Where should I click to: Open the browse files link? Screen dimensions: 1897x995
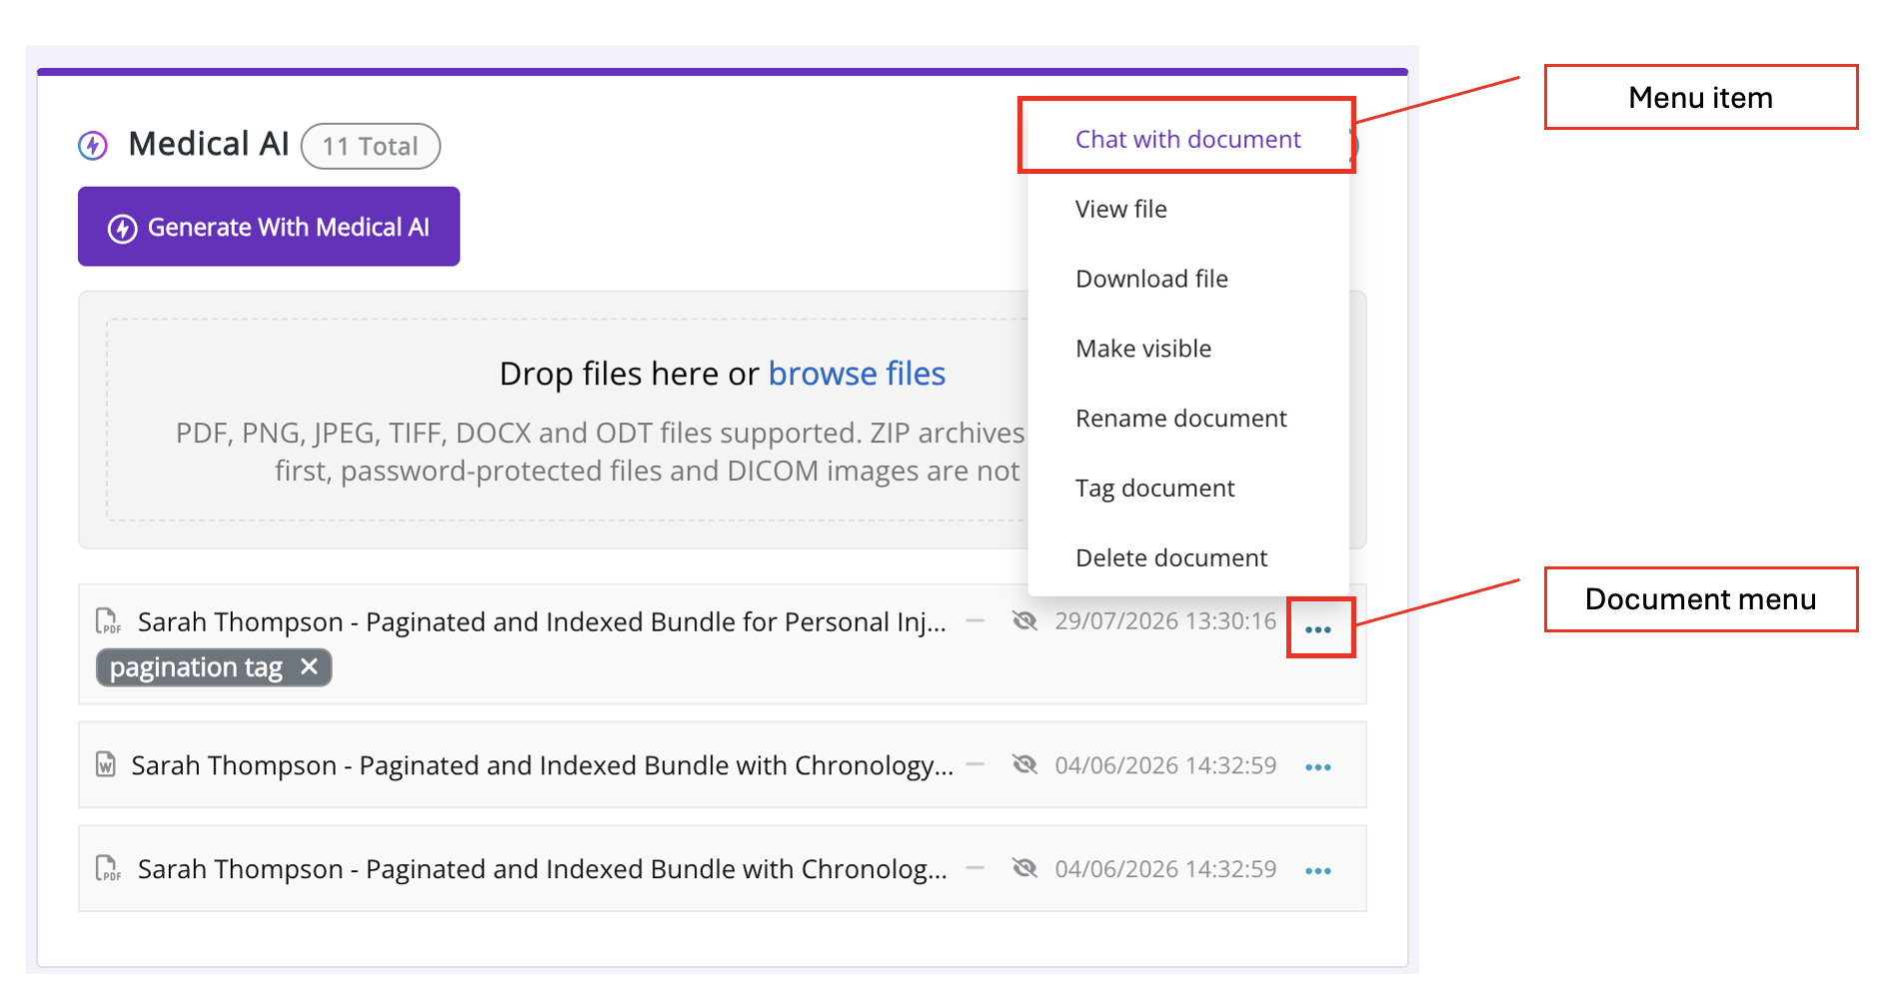click(857, 374)
